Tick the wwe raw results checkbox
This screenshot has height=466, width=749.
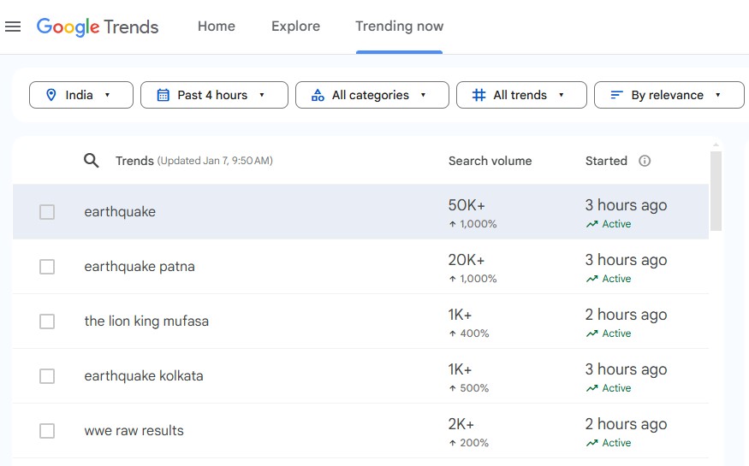click(x=47, y=431)
